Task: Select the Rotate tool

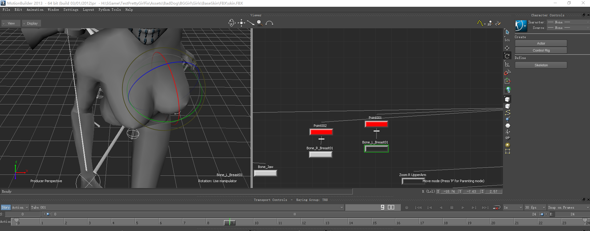Action: pos(507,56)
